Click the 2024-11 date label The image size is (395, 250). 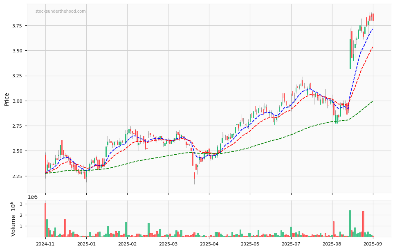tap(45, 244)
